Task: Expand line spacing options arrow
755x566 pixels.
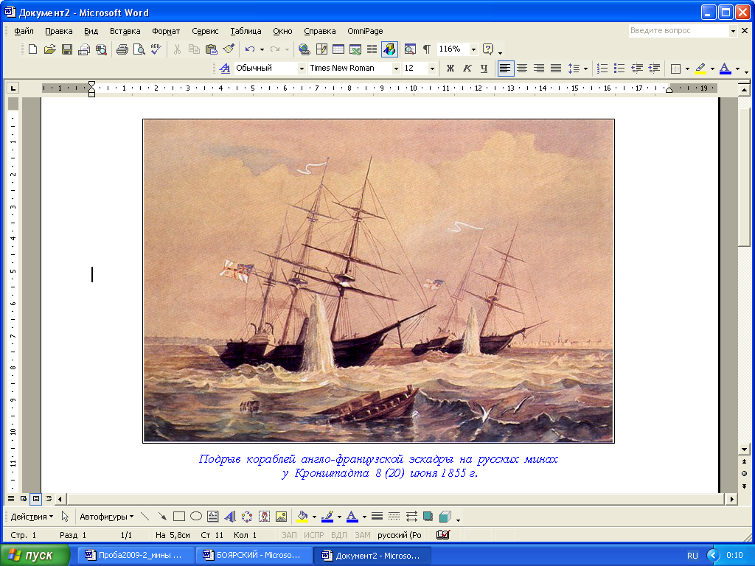Action: tap(585, 69)
